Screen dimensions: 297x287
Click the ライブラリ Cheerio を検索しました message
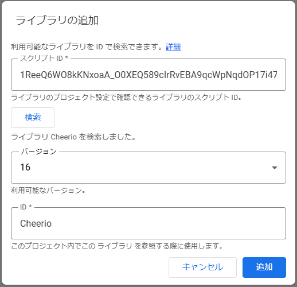click(73, 137)
